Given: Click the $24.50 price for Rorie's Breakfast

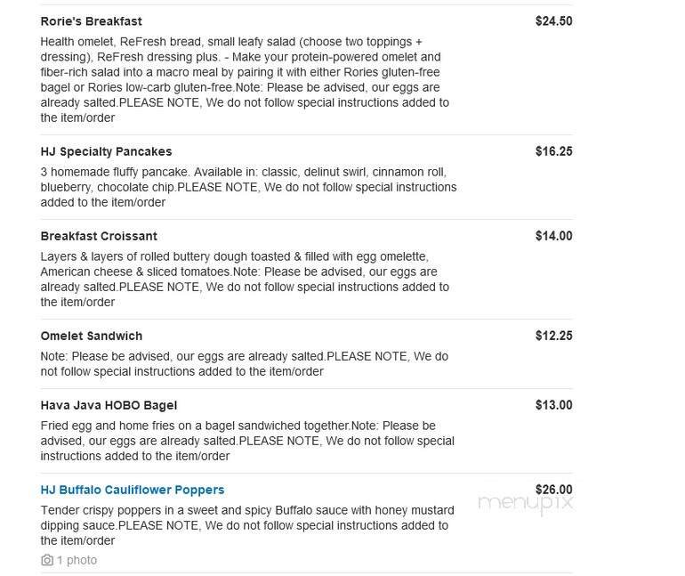Looking at the screenshot, I should coord(553,21).
